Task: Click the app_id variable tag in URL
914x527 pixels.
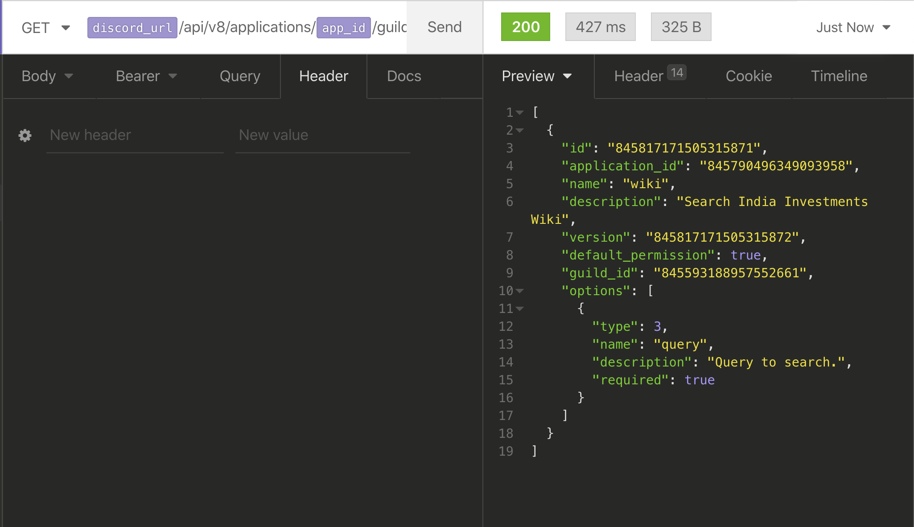Action: coord(343,28)
